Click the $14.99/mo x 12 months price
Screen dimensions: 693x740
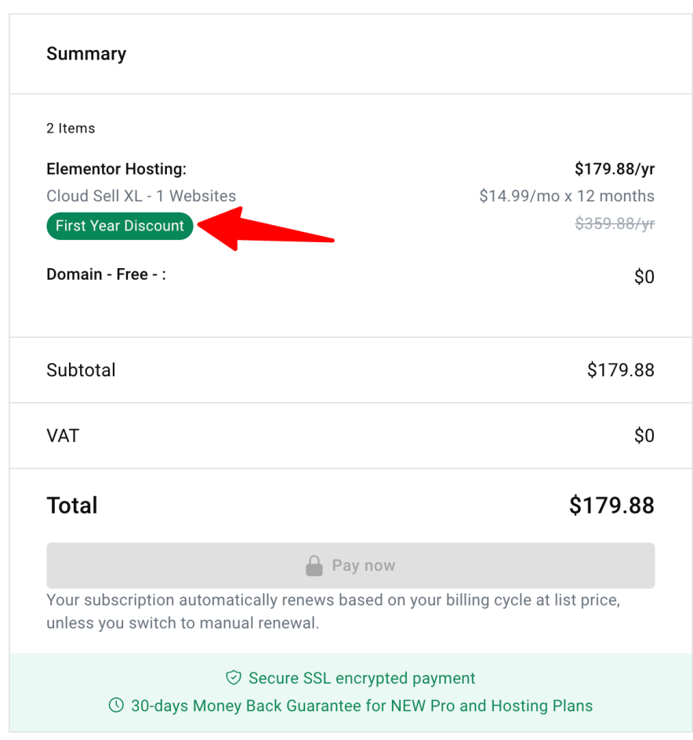coord(567,196)
